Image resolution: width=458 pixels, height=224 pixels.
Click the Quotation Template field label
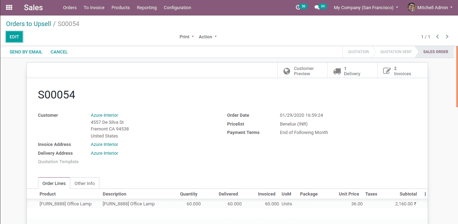point(58,162)
